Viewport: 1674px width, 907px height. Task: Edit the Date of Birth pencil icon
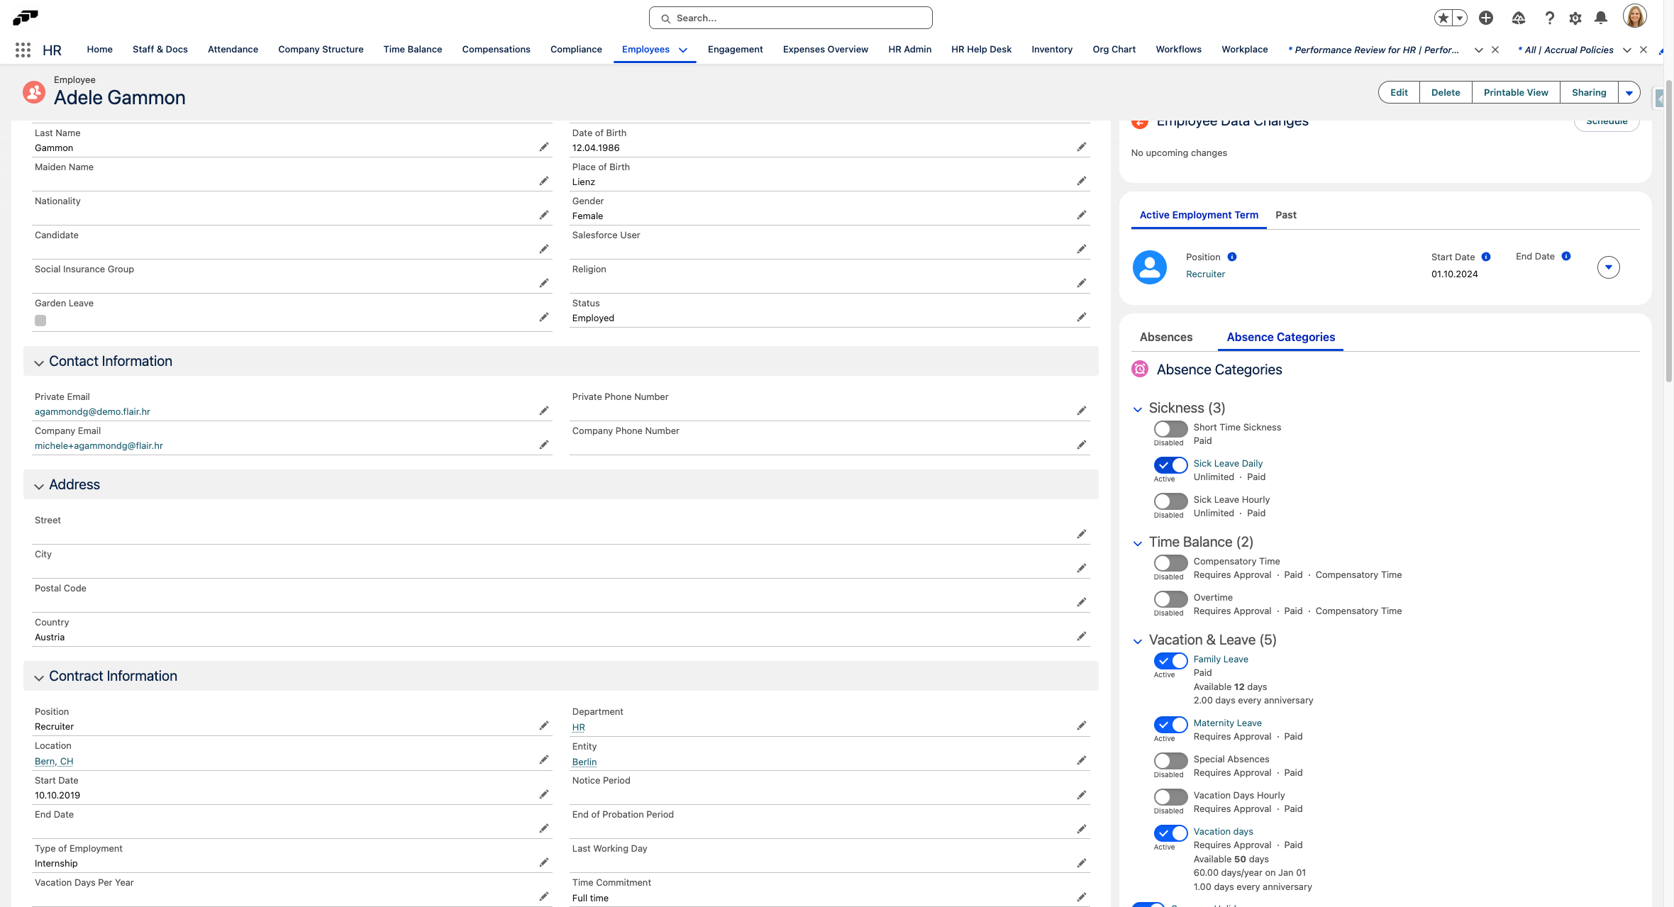click(x=1081, y=147)
